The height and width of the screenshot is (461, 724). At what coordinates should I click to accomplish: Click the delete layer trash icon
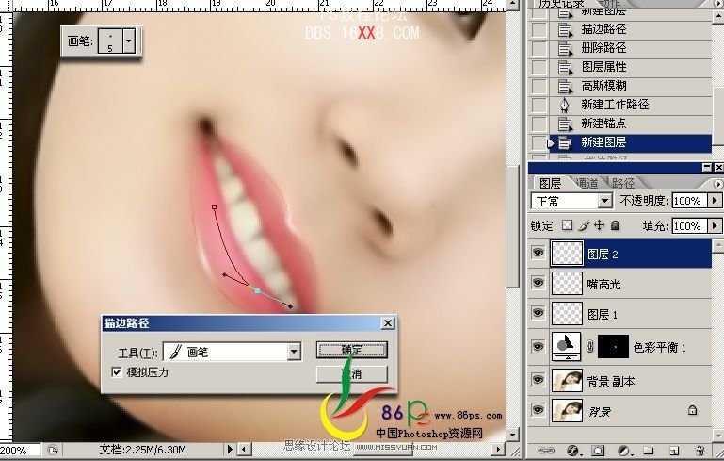(700, 451)
